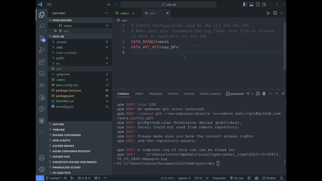
Task: Customize layout icon in title bar
Action: click(264, 5)
